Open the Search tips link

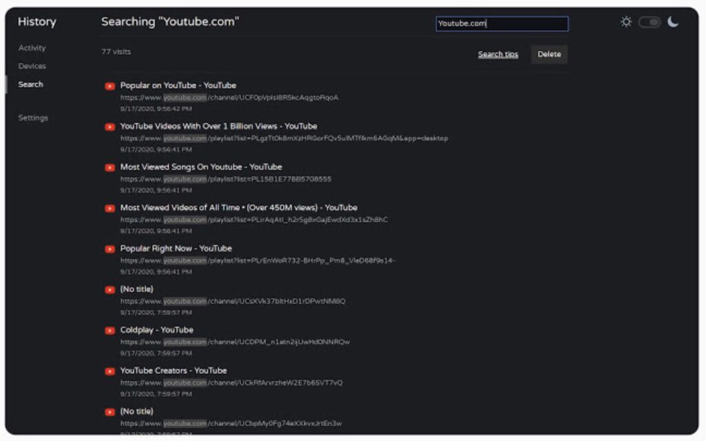click(x=498, y=54)
